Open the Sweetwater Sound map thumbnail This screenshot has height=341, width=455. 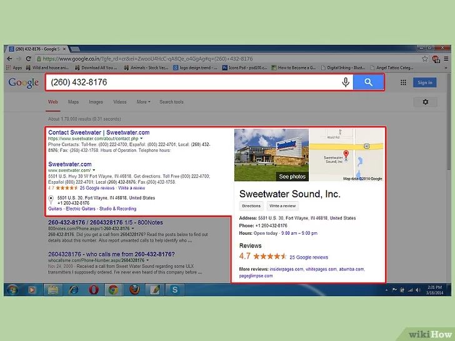pyautogui.click(x=346, y=155)
